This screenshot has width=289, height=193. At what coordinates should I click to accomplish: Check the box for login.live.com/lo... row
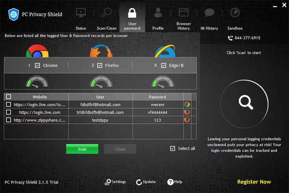(9, 104)
